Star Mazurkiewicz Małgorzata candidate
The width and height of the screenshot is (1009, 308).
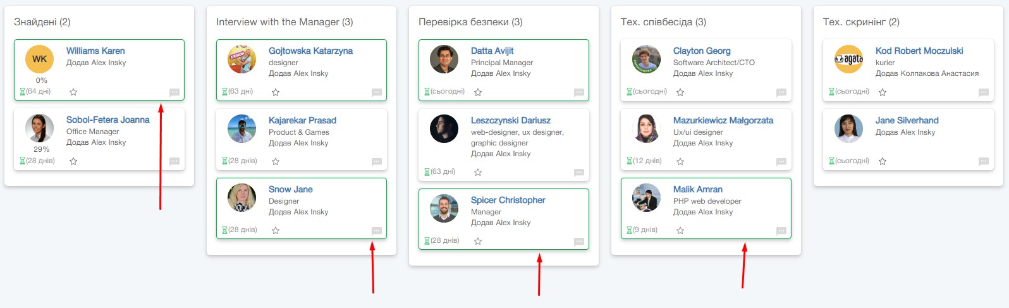pyautogui.click(x=680, y=162)
